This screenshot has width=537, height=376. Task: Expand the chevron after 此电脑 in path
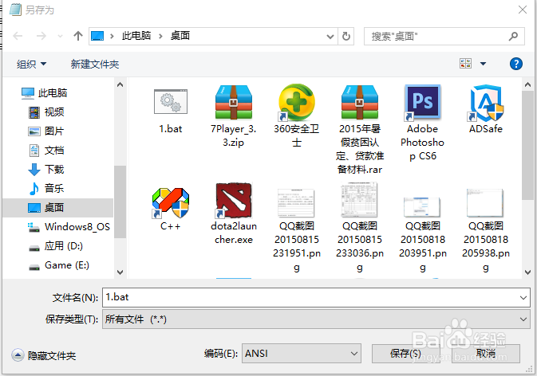coord(160,36)
